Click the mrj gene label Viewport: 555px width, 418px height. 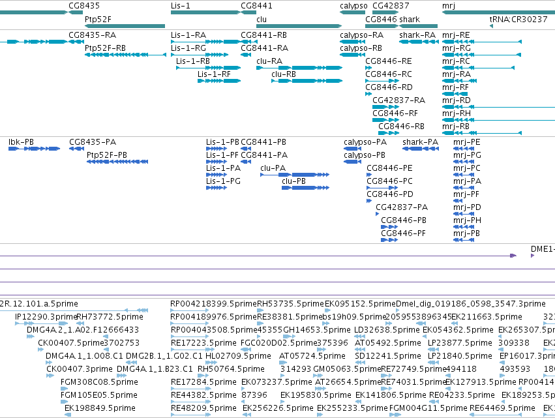[x=449, y=6]
